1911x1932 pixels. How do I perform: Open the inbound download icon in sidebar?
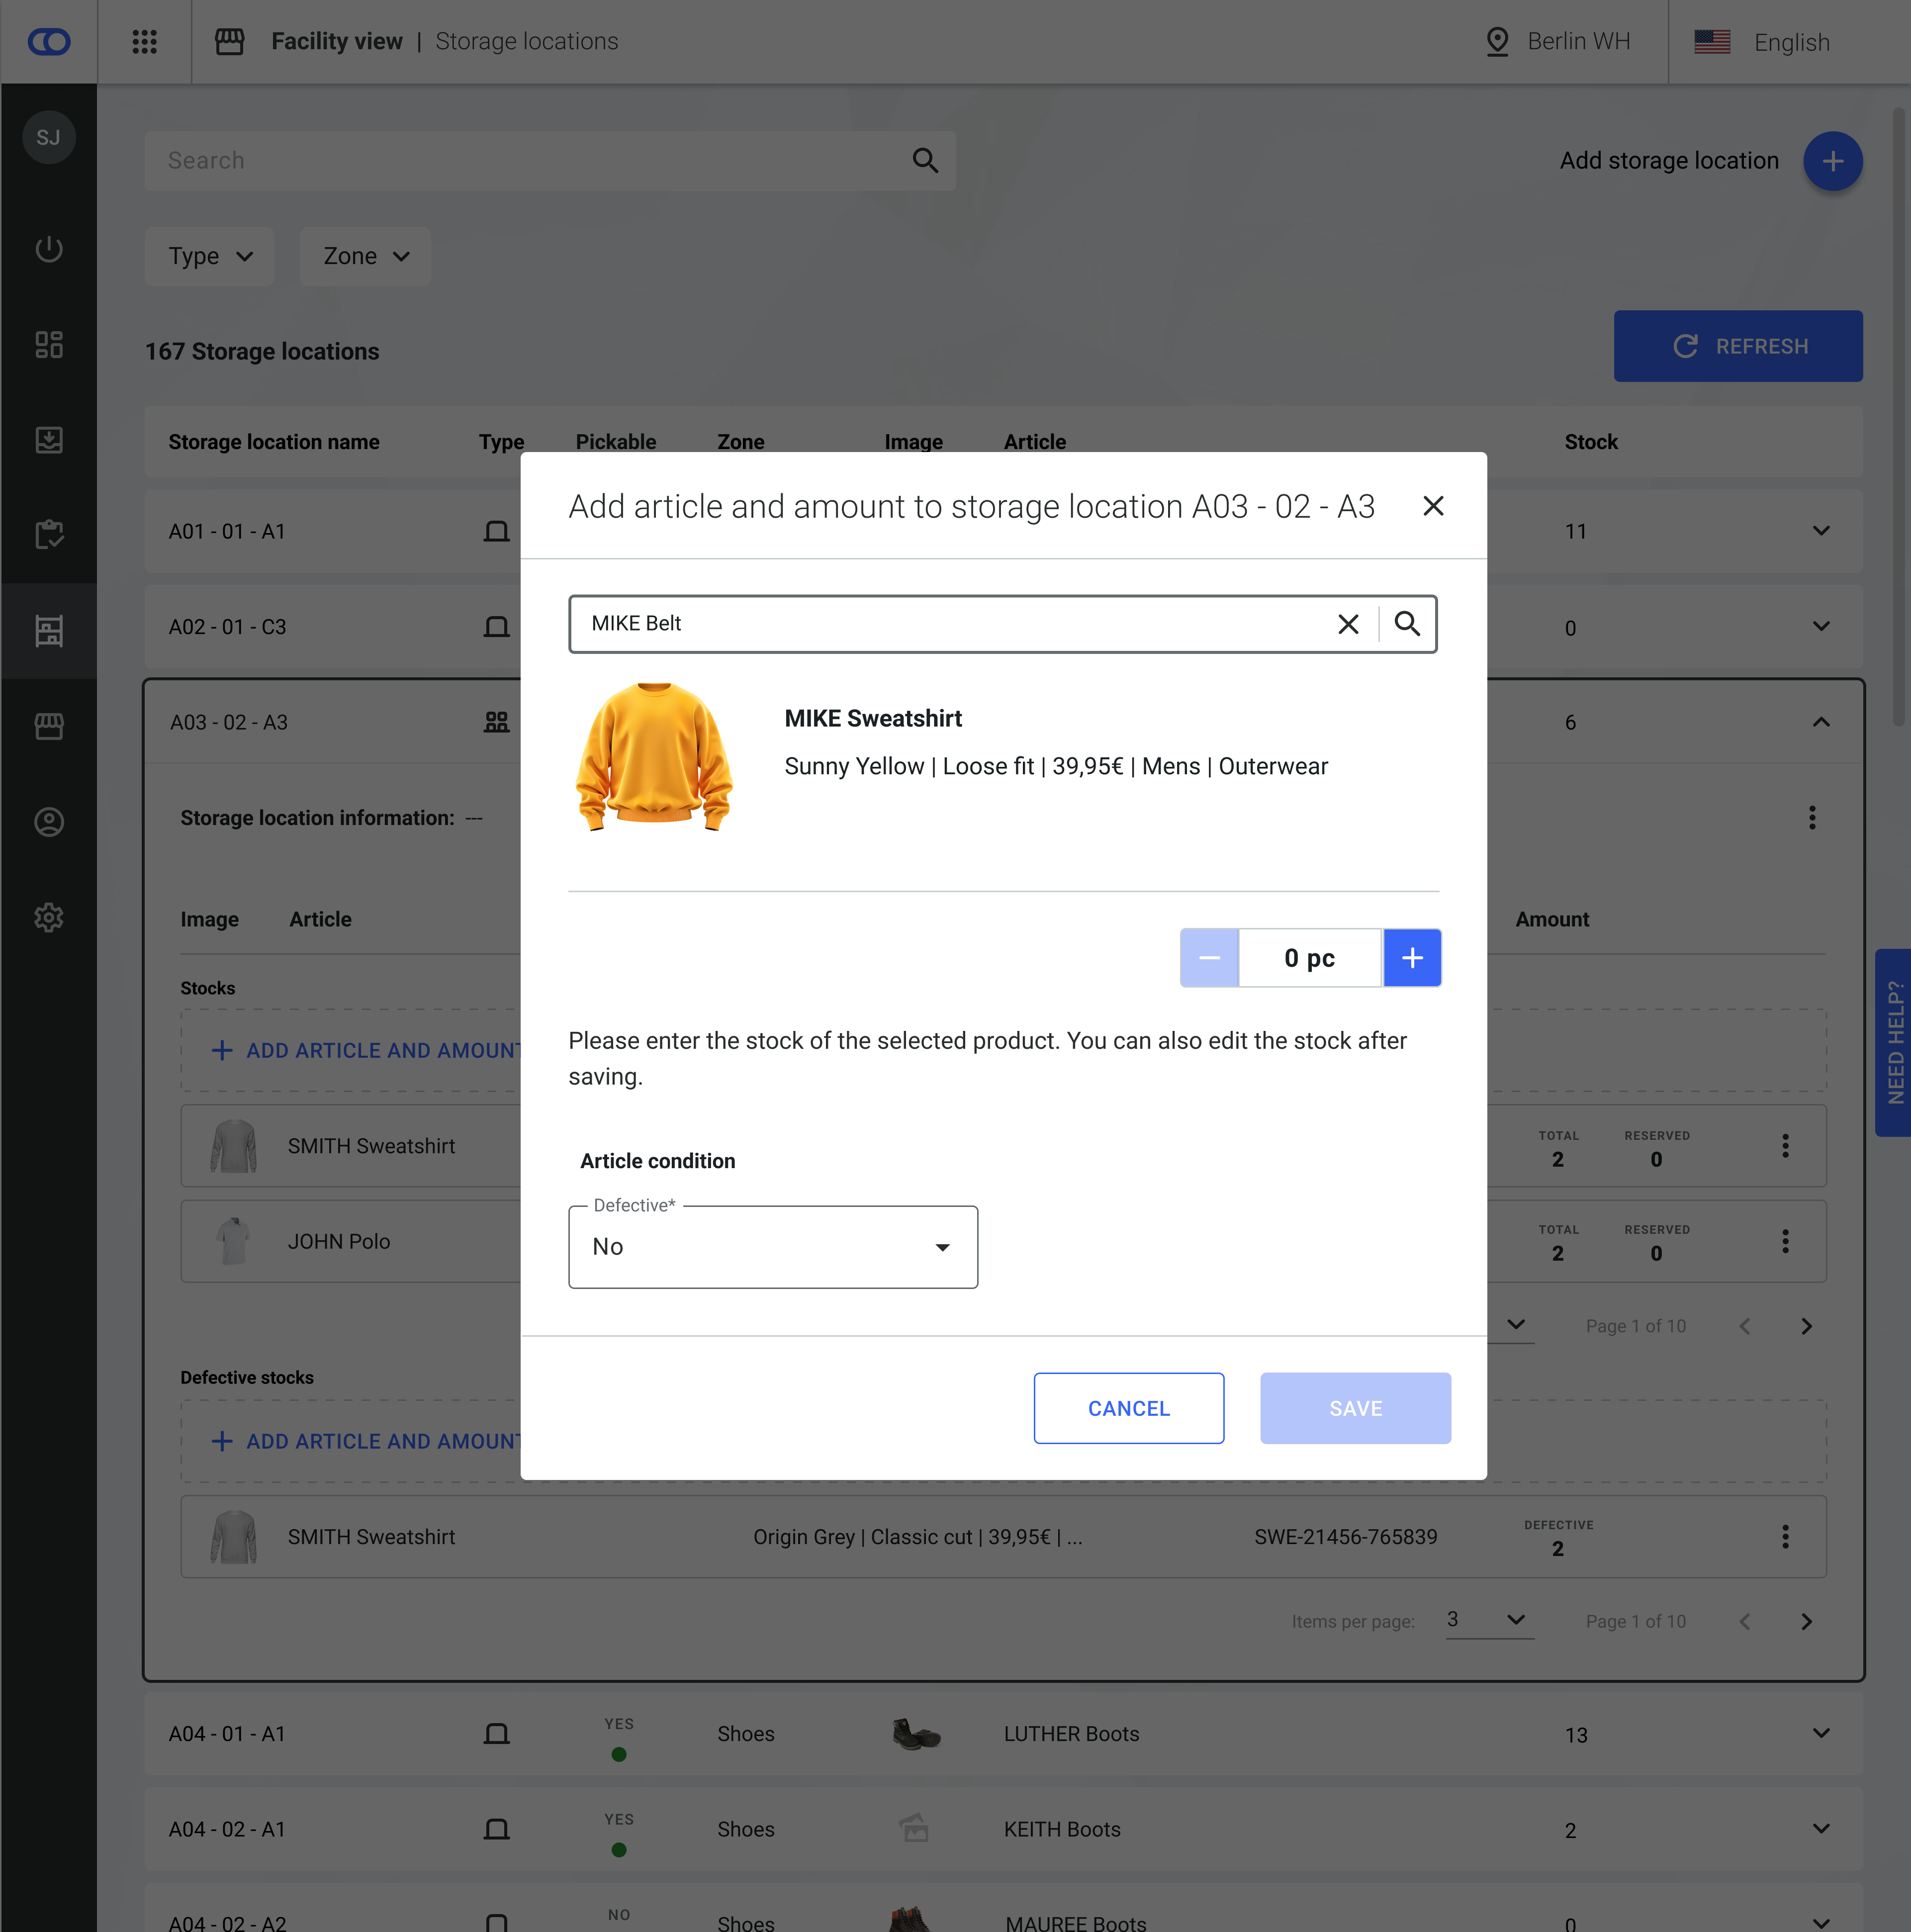click(x=49, y=440)
